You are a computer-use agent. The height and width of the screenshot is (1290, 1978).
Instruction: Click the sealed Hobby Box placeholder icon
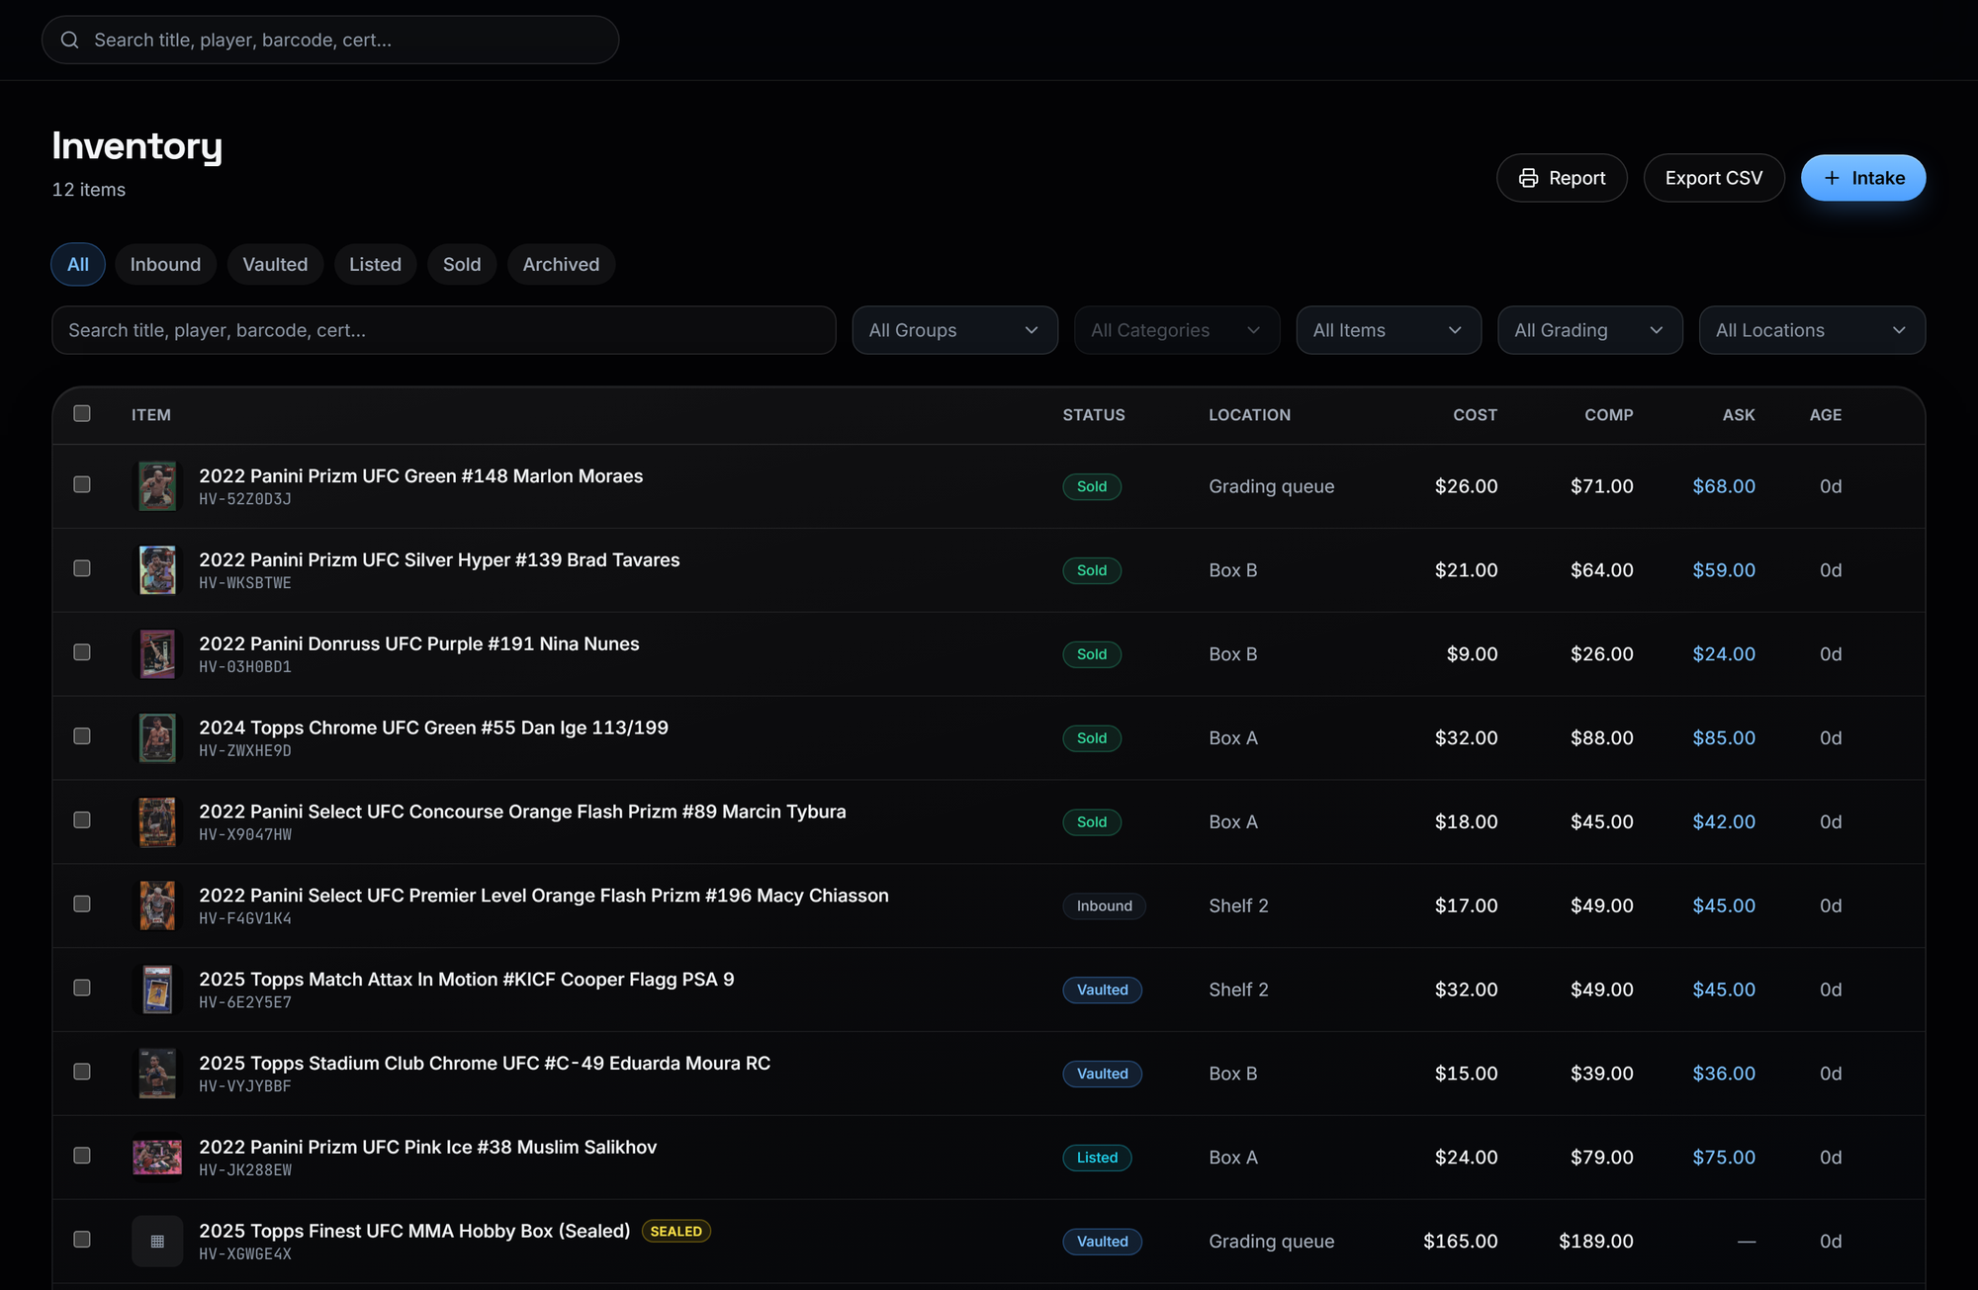click(157, 1242)
